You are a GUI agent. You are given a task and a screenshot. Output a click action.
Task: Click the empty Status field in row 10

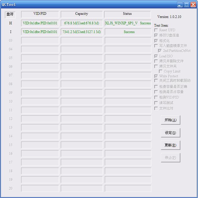[128, 101]
